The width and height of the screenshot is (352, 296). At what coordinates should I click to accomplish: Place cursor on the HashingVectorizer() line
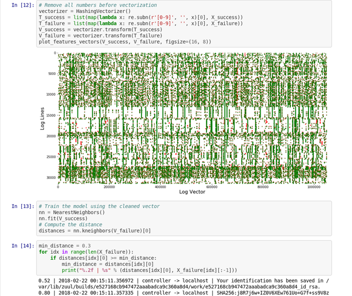click(x=85, y=12)
